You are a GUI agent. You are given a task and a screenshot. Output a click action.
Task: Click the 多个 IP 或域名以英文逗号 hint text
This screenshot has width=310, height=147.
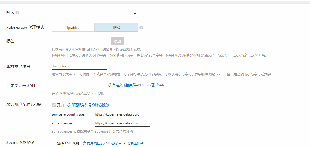78,93
